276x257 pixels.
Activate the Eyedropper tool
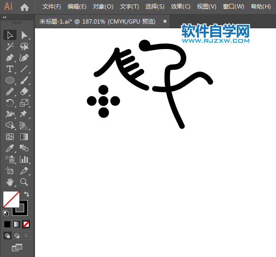(x=10, y=148)
